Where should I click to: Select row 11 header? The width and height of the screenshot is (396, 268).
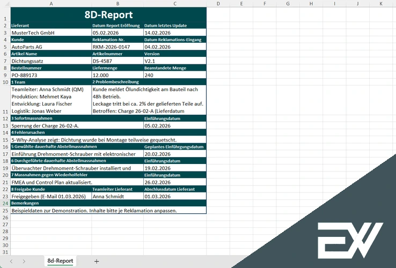coord(5,100)
